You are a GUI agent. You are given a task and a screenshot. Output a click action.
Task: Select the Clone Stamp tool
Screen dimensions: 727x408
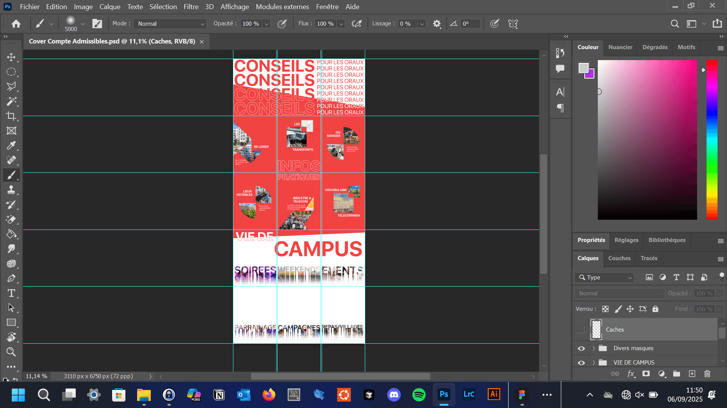[x=11, y=190]
